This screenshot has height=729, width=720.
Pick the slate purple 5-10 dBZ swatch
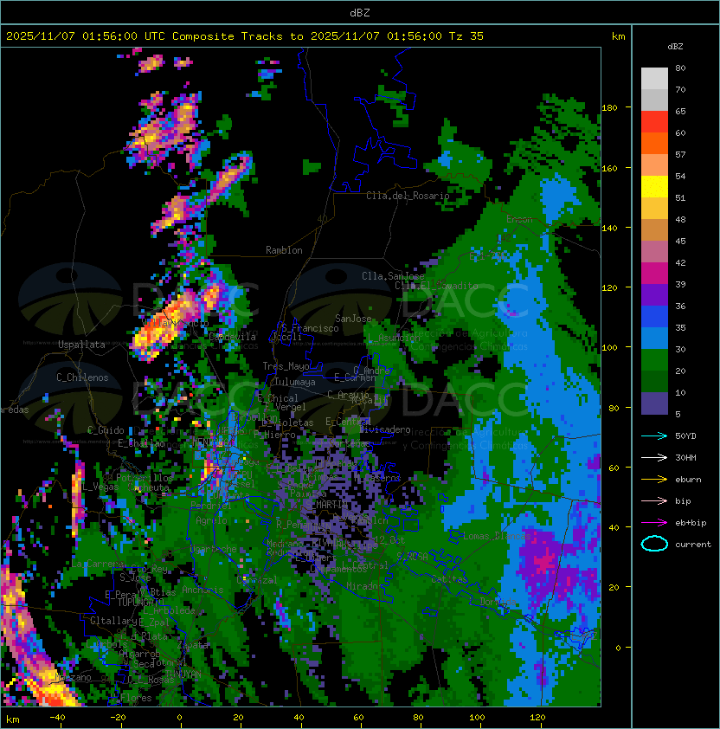pyautogui.click(x=654, y=403)
